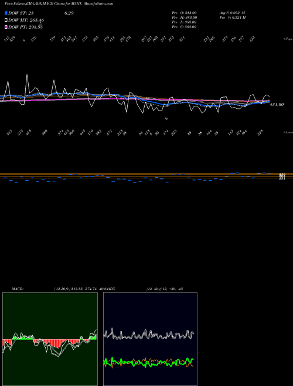The width and height of the screenshot is (293, 386).
Task: Click the Pre C close price value
Action: (x=184, y=27)
